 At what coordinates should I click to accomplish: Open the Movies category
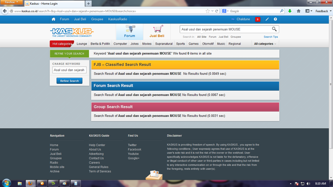pos(147,44)
